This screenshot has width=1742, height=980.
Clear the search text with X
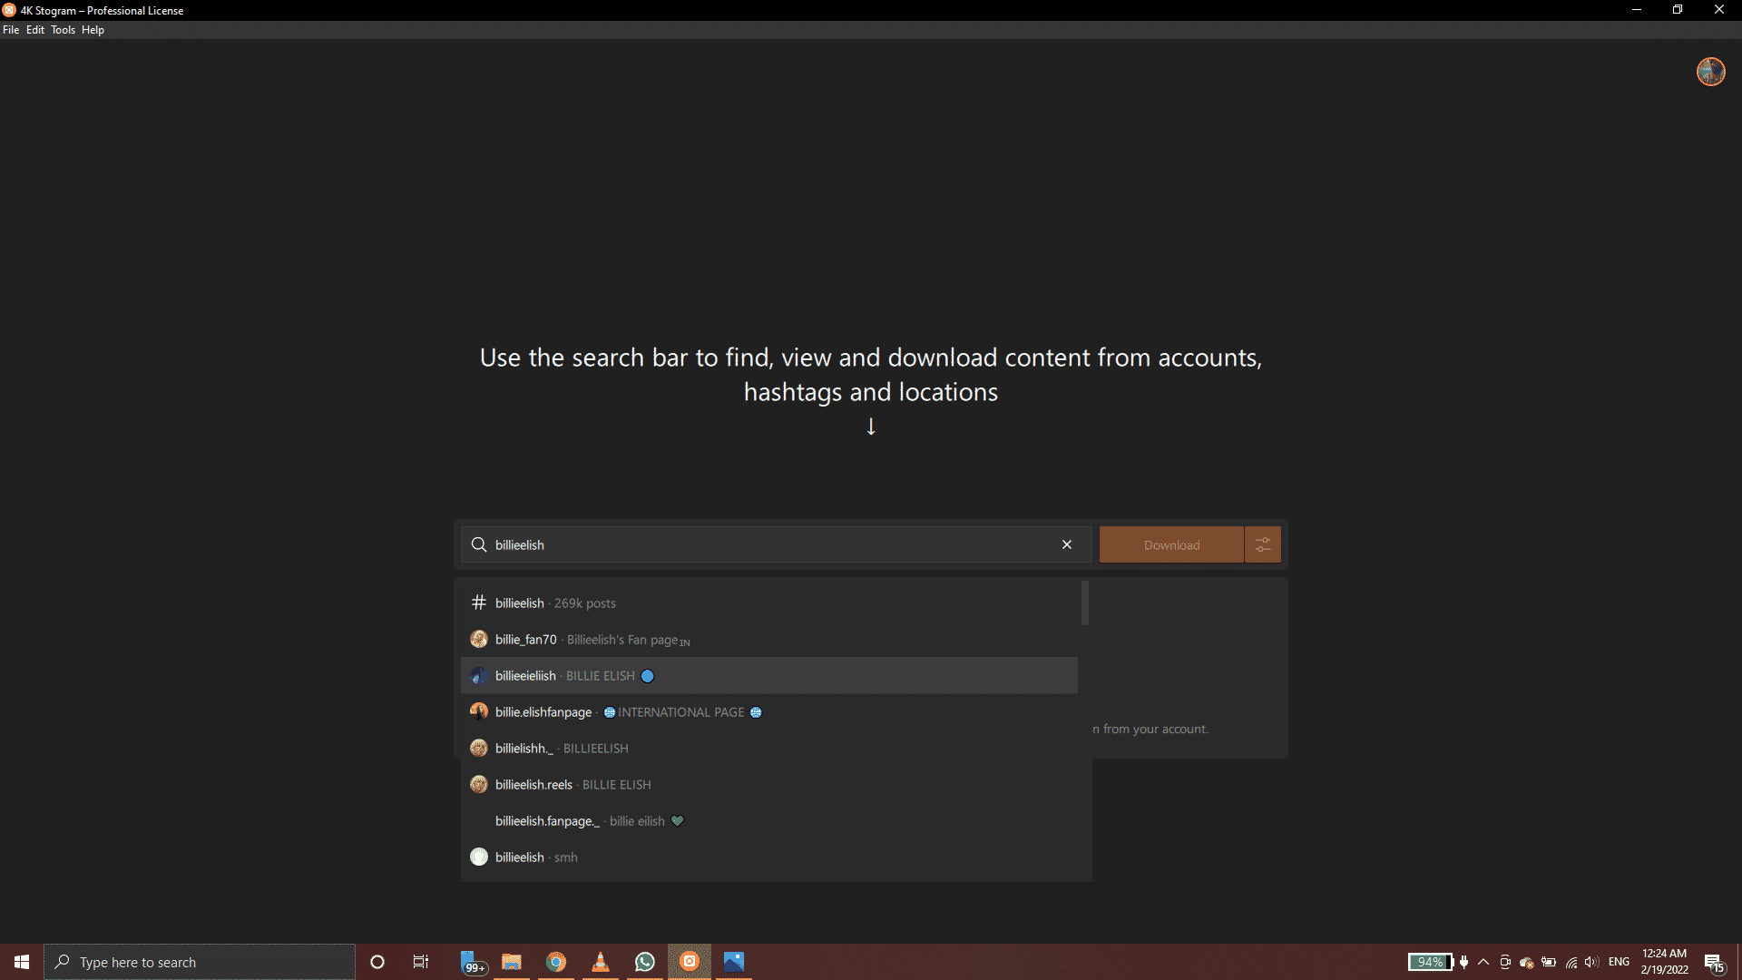1067,544
